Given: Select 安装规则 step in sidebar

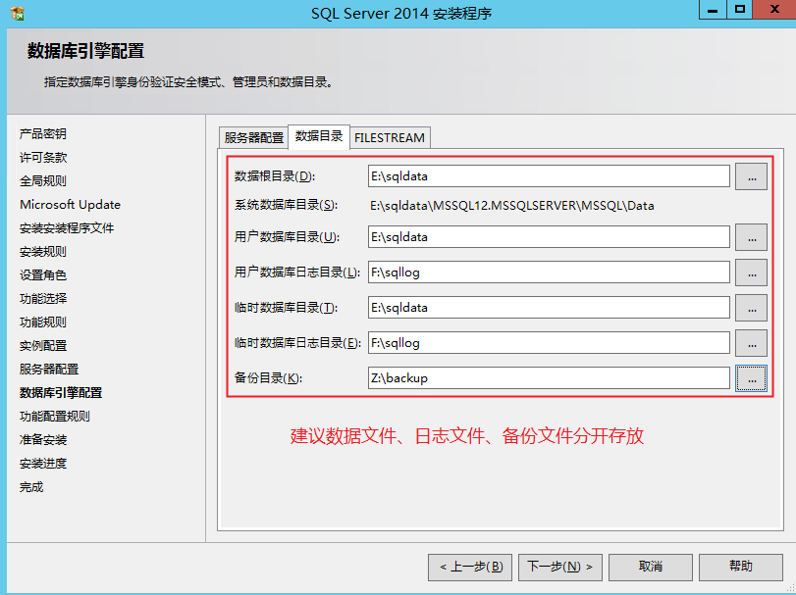Looking at the screenshot, I should click(x=43, y=252).
